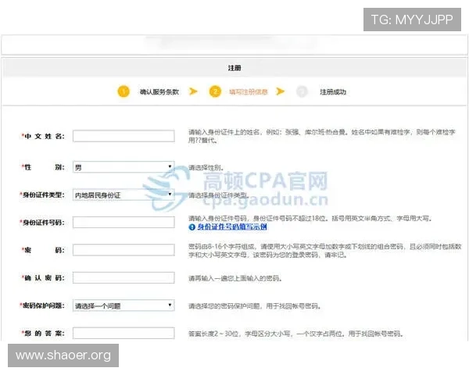
Task: Click the 注册 header title
Action: [234, 68]
